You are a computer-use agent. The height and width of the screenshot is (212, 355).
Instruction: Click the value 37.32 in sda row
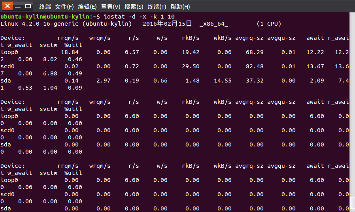(255, 81)
